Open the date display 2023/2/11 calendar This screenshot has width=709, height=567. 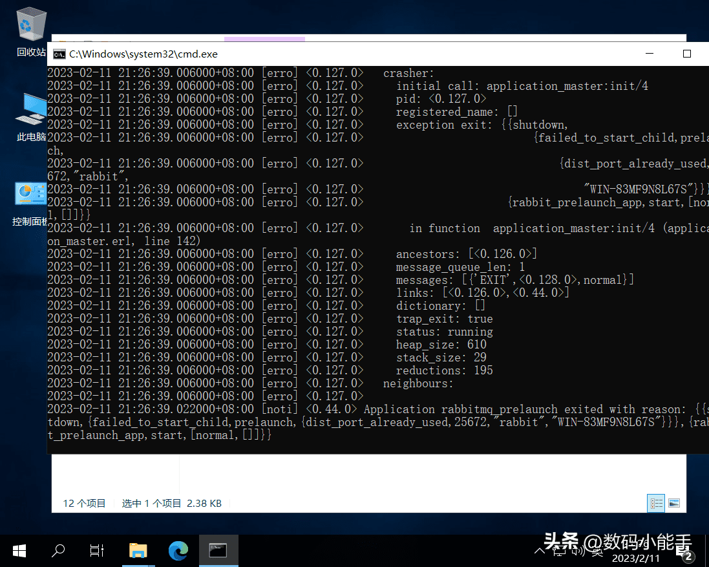pos(635,558)
